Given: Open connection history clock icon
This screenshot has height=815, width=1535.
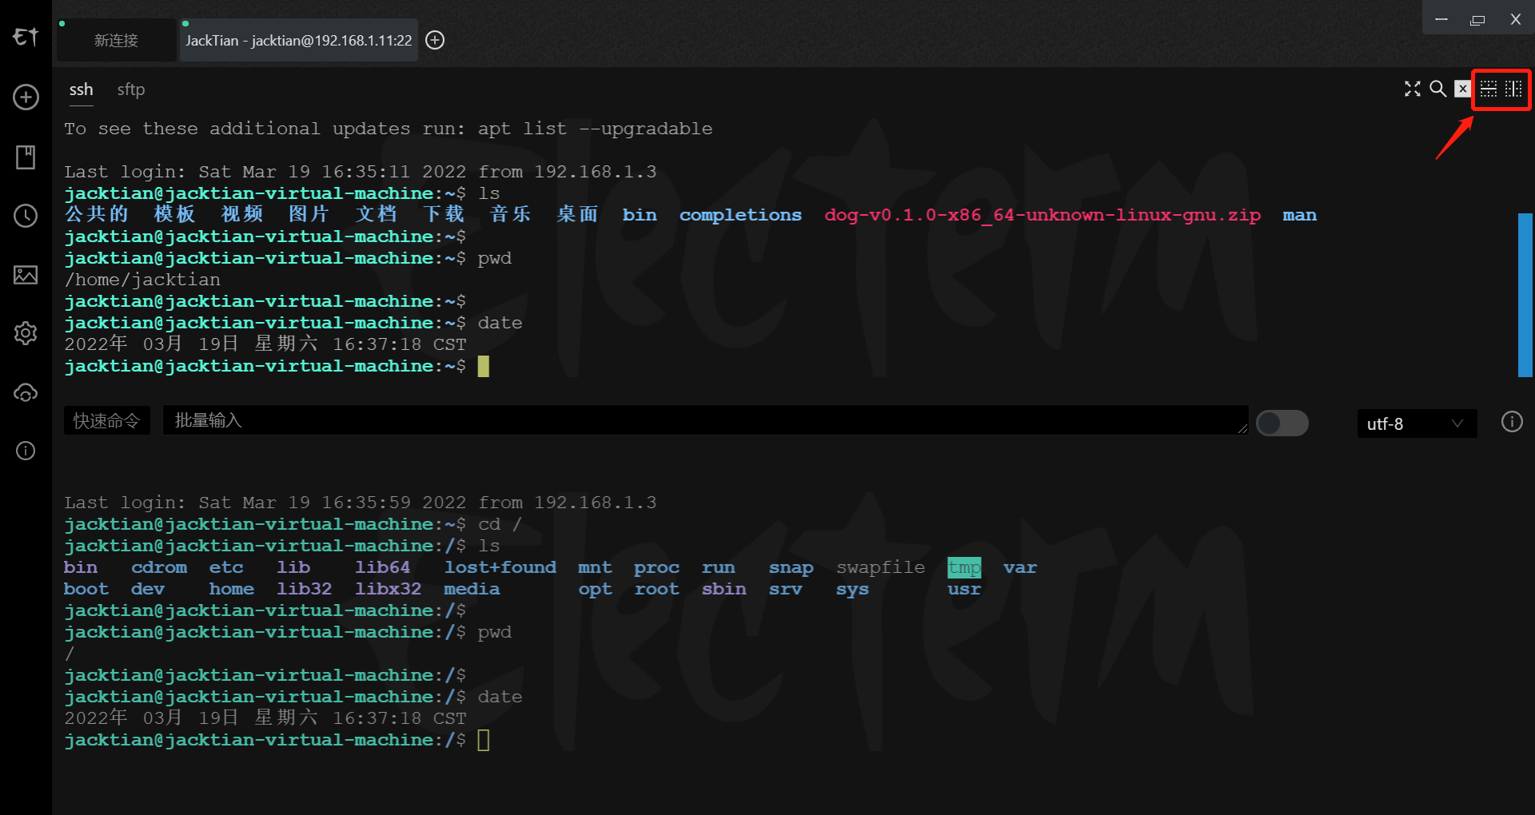Looking at the screenshot, I should pos(26,216).
